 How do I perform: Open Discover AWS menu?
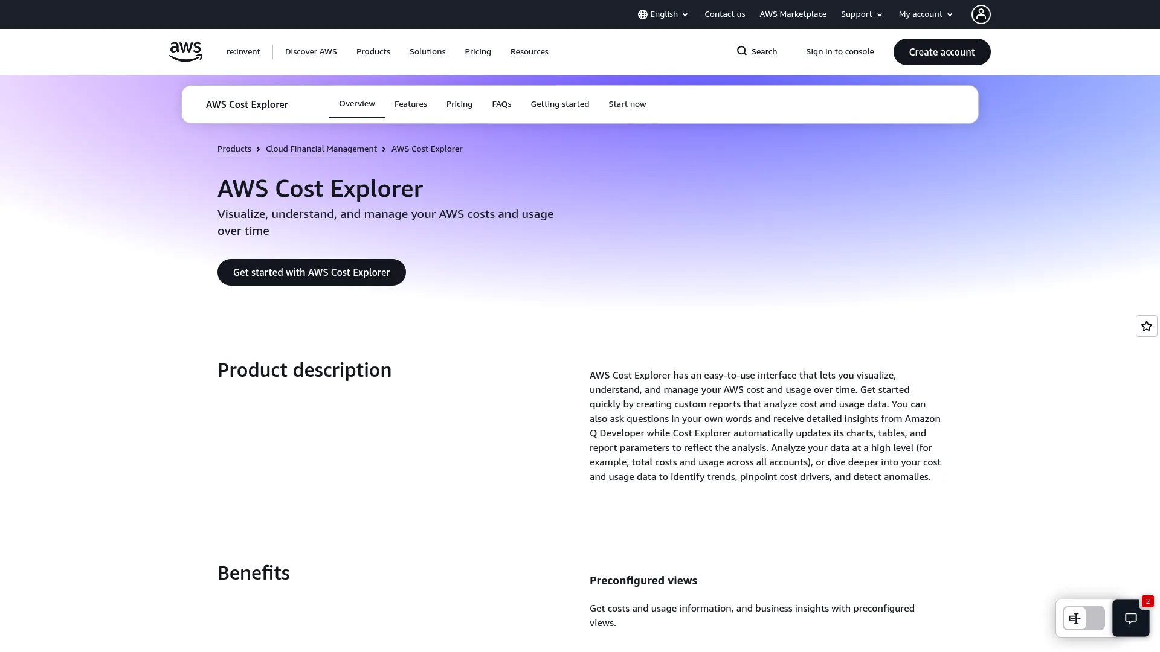[311, 52]
